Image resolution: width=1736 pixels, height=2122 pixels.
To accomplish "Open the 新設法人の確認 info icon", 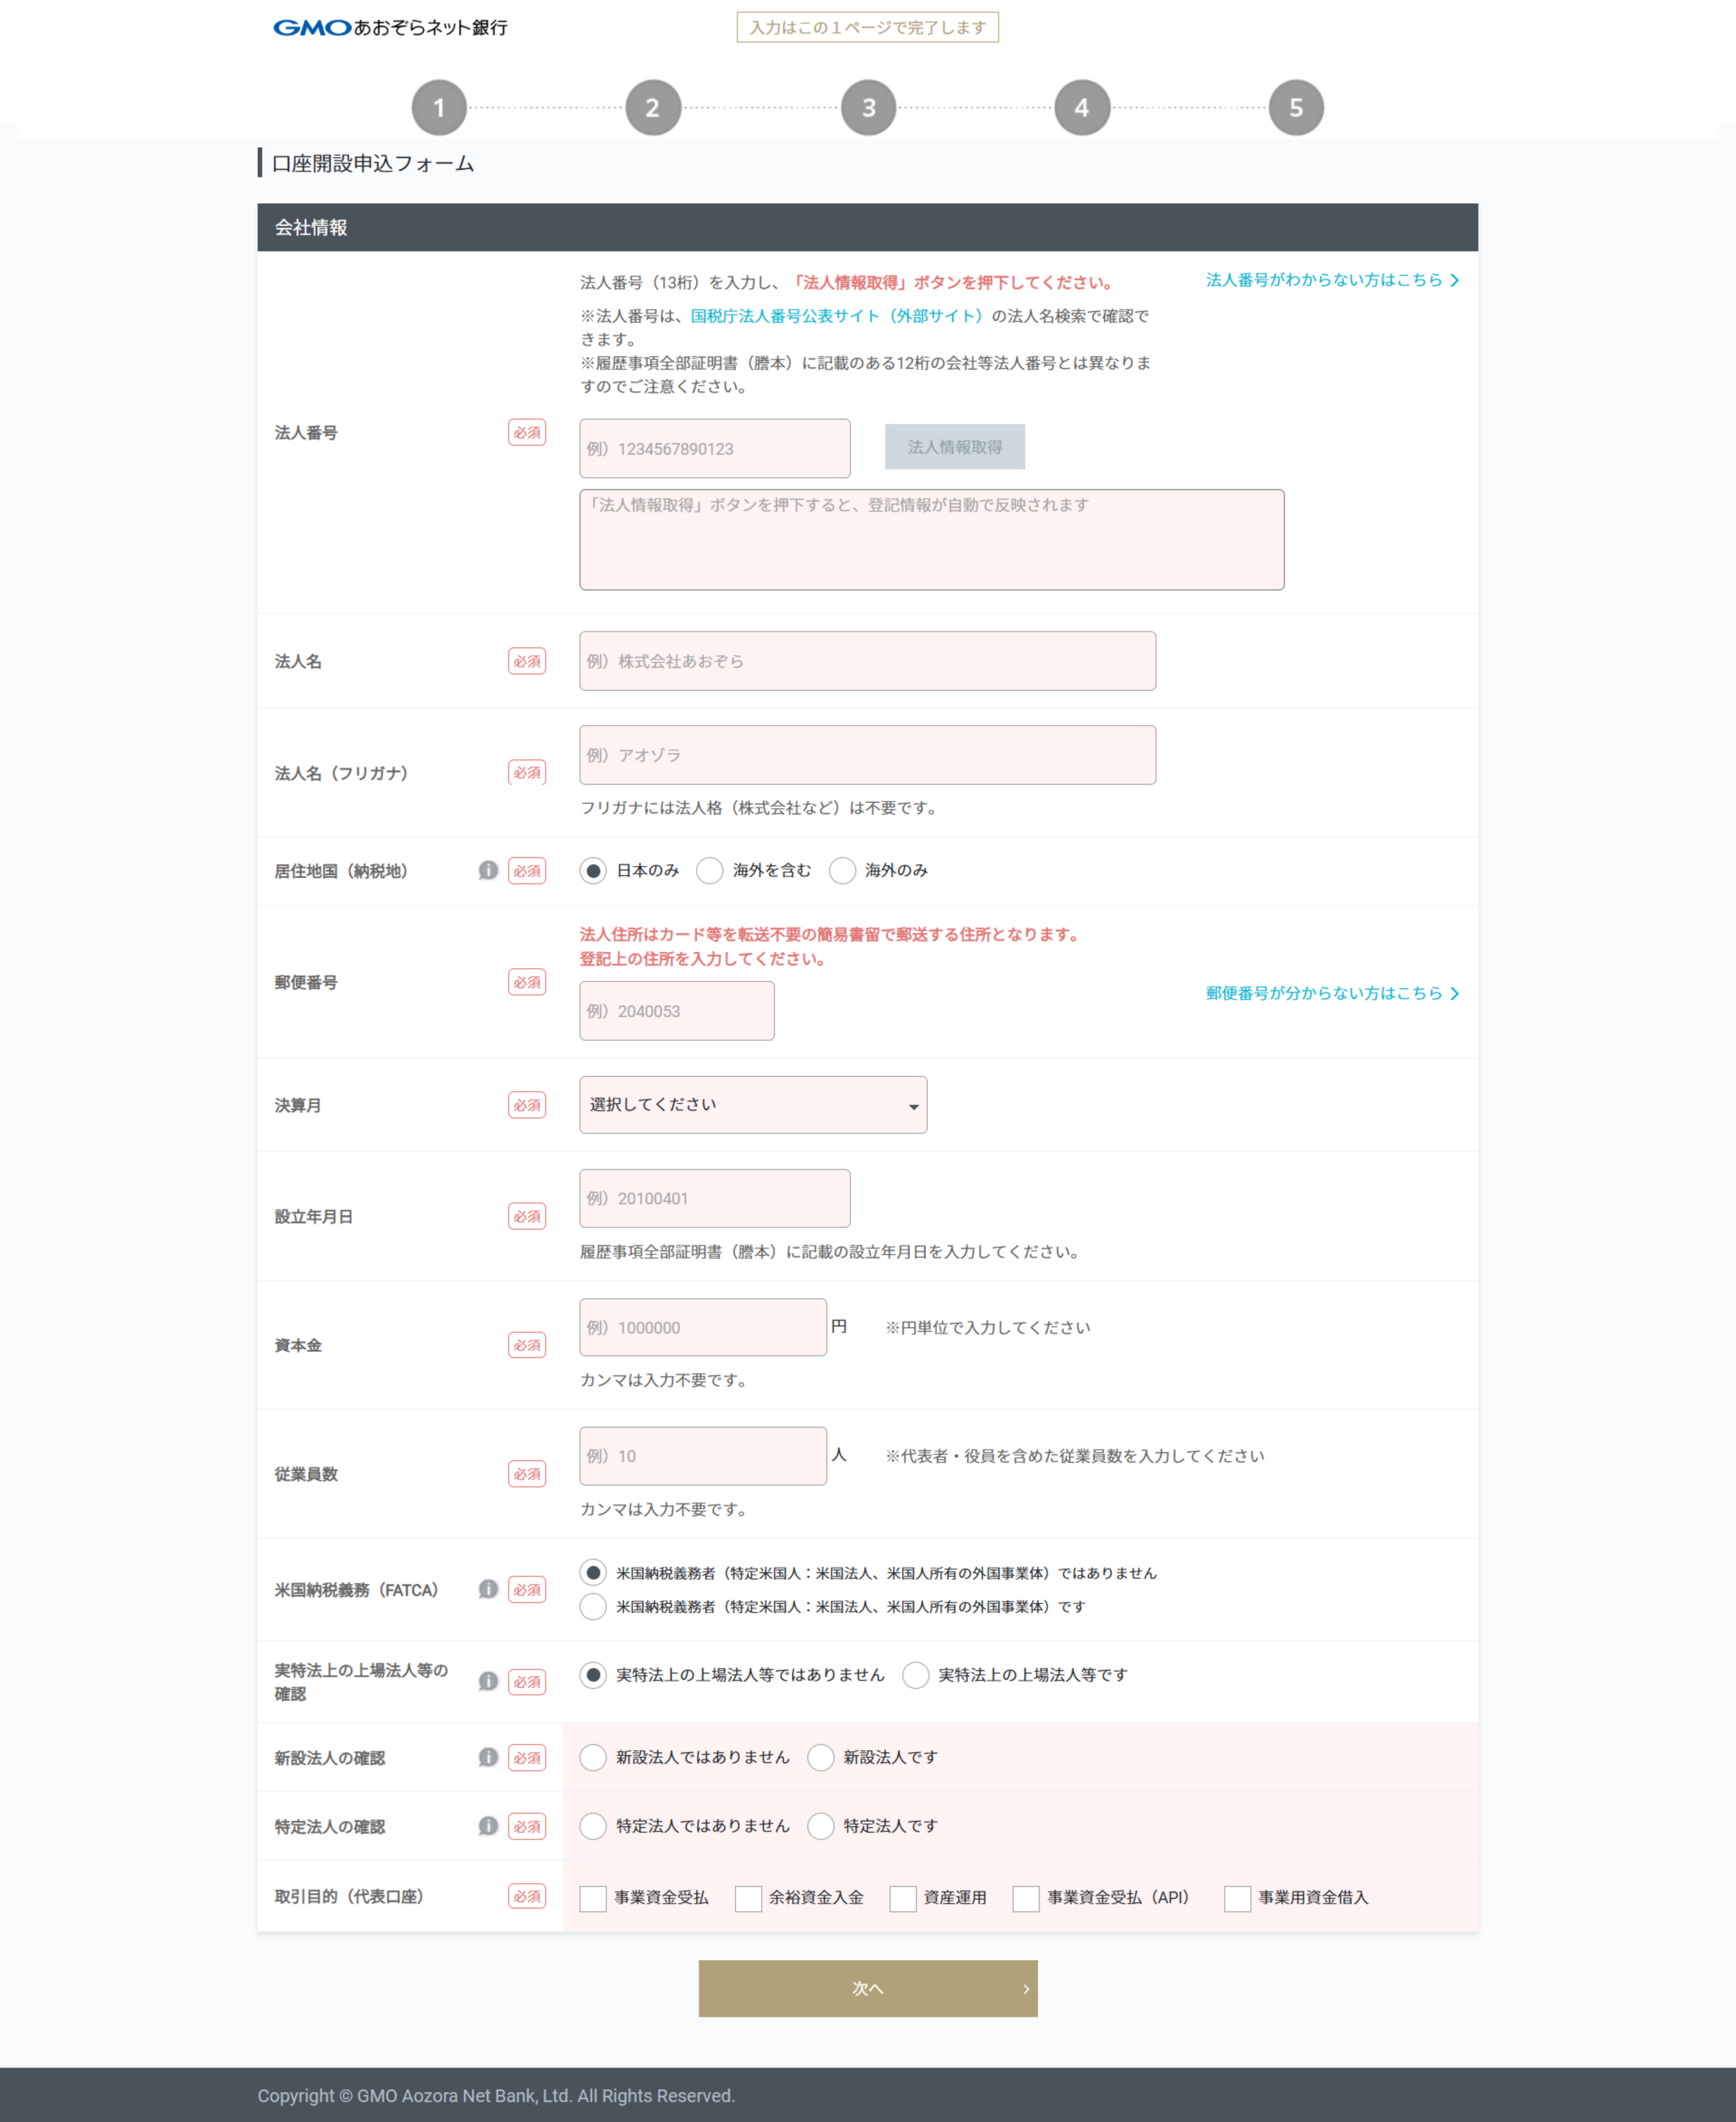I will pyautogui.click(x=488, y=1757).
